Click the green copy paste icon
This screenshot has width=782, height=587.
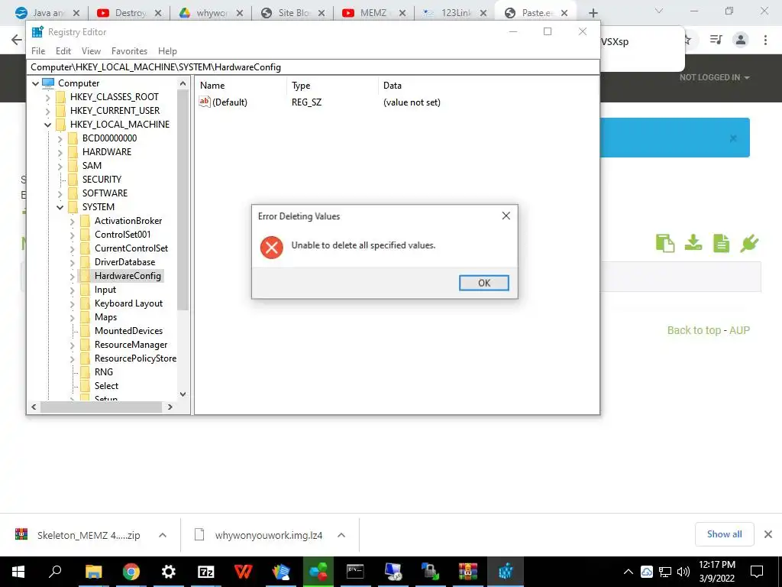pos(665,244)
